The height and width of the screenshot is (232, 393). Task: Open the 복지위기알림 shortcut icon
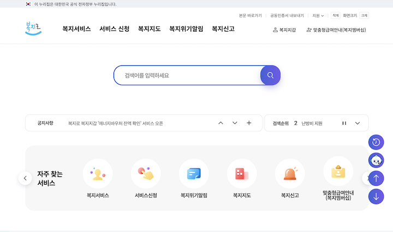pos(194,174)
